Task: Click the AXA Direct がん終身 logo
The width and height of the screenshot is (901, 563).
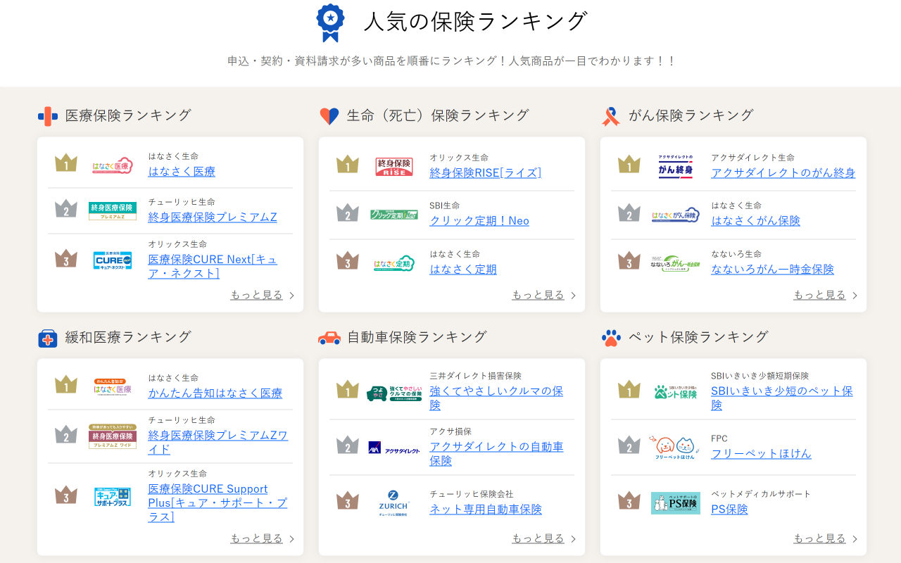Action: (x=676, y=167)
